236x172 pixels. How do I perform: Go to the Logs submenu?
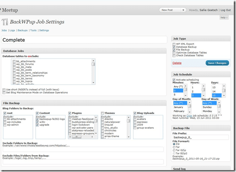pyautogui.click(x=12, y=30)
